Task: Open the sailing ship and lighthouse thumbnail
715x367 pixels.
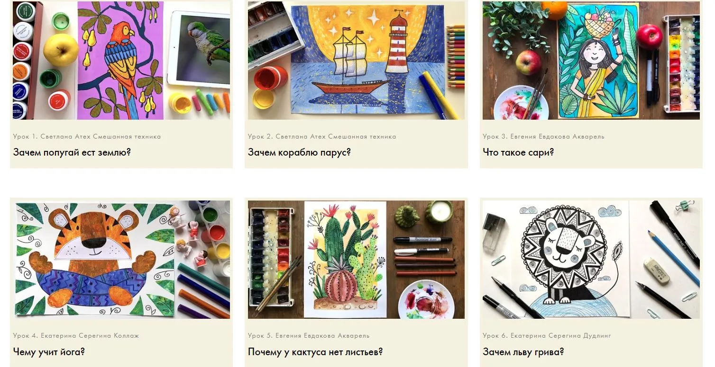Action: coord(356,60)
